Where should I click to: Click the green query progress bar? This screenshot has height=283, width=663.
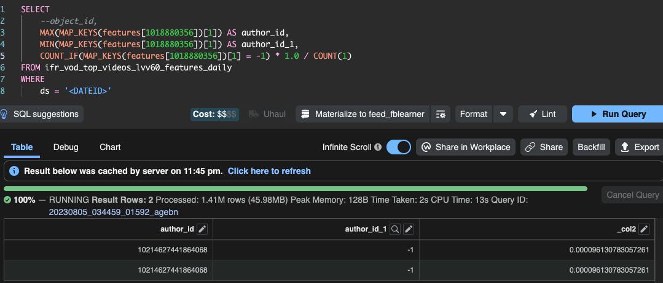pyautogui.click(x=295, y=189)
